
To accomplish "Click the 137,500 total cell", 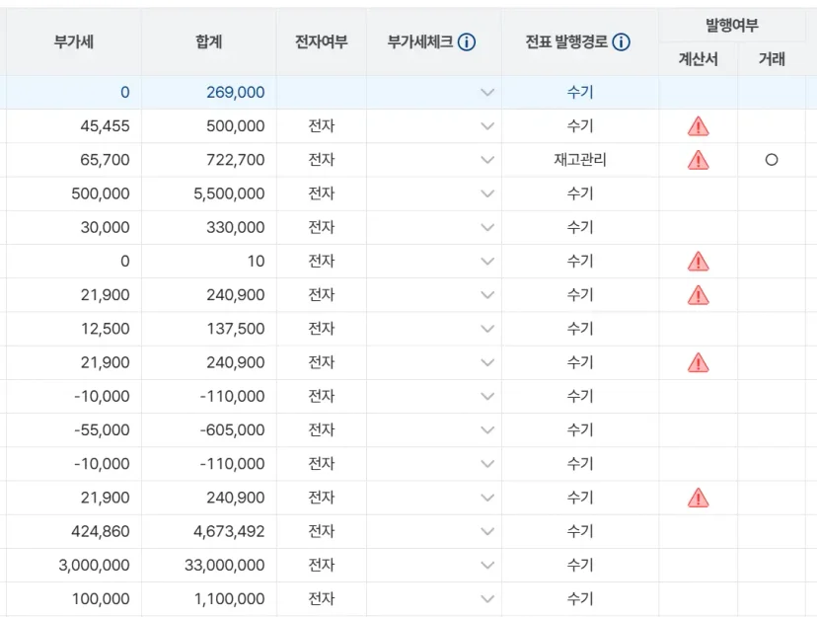I will click(x=209, y=329).
